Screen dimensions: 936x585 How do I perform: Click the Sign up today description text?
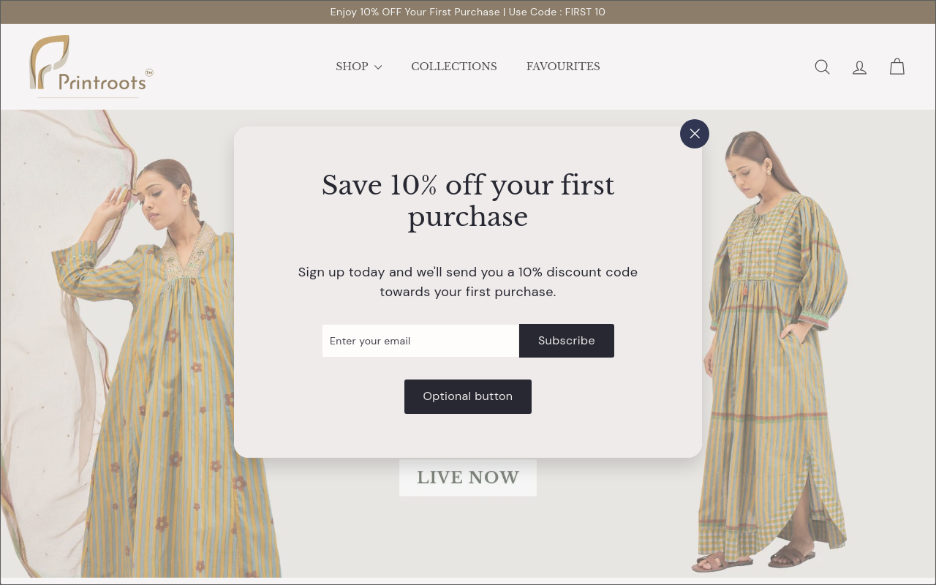[x=468, y=282]
